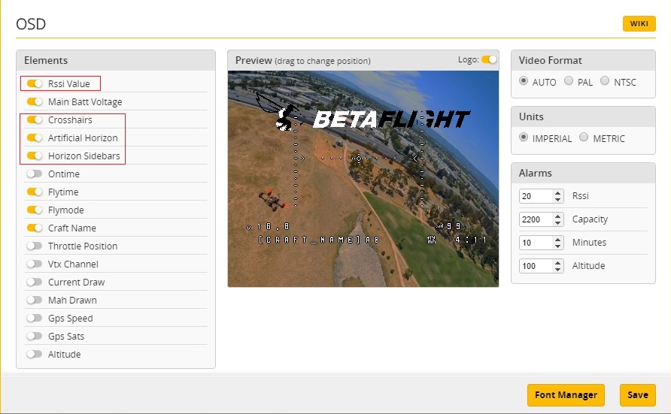Screen dimensions: 671x414
Task: Click the Minutes alarm input field
Action: click(x=536, y=242)
